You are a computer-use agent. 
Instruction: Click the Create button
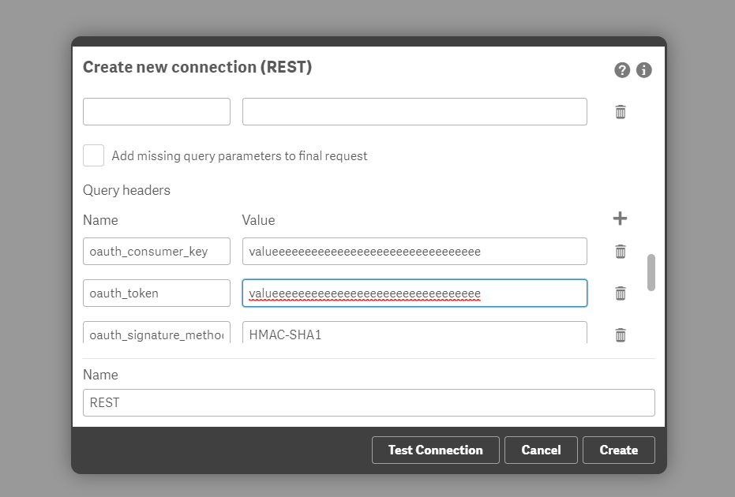(618, 450)
